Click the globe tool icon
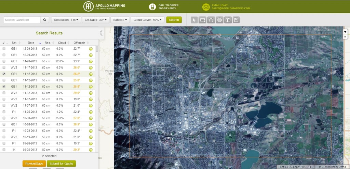Image resolution: width=350 pixels, height=169 pixels. 219,20
